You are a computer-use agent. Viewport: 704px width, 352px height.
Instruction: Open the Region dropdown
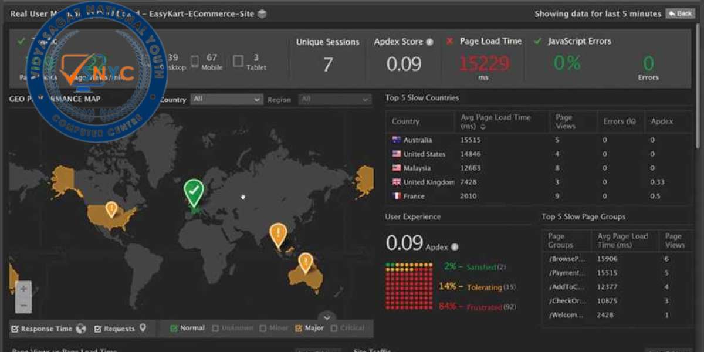point(334,100)
